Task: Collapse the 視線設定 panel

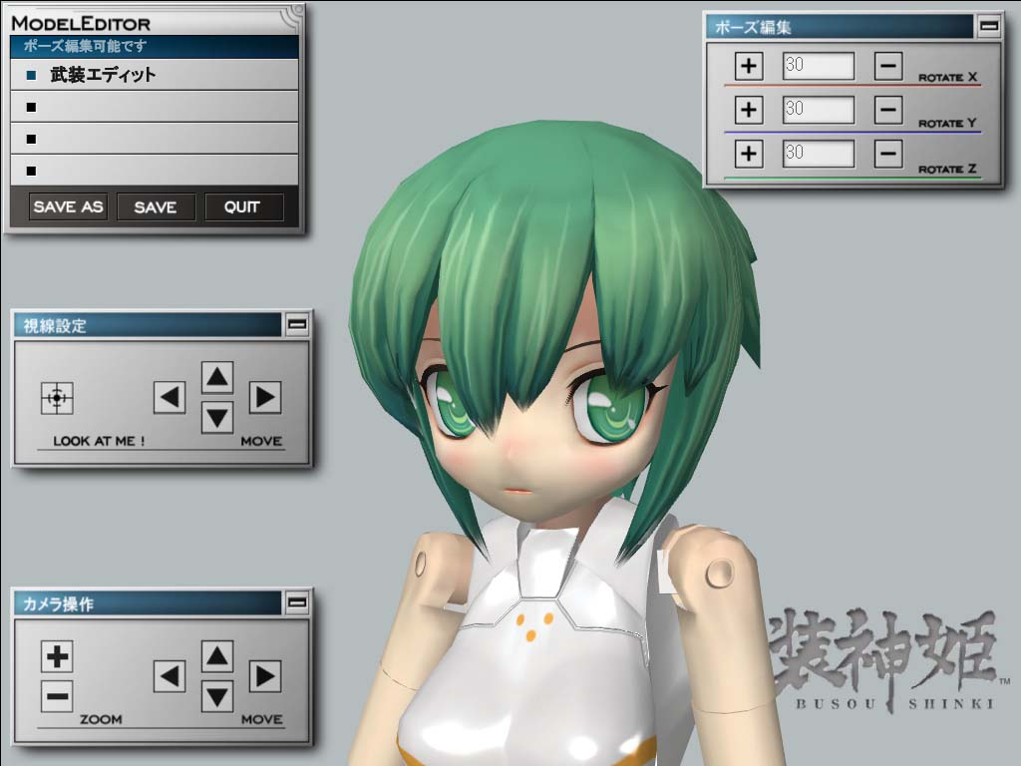Action: point(297,324)
